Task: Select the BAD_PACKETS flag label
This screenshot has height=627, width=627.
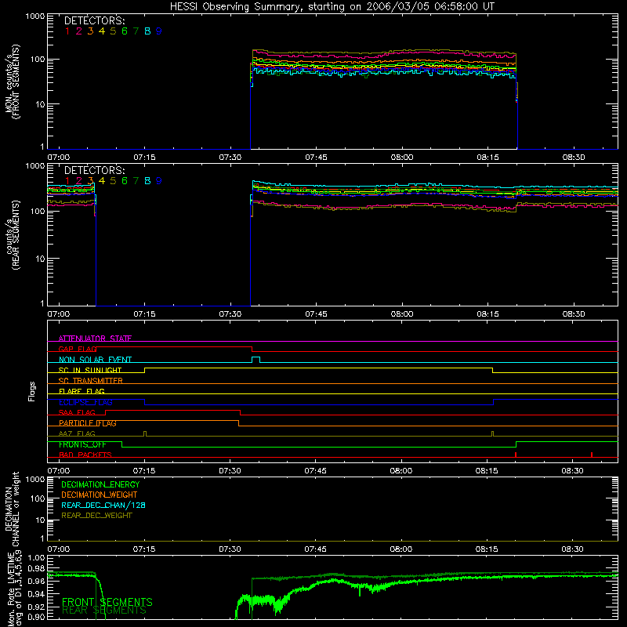Action: click(85, 455)
